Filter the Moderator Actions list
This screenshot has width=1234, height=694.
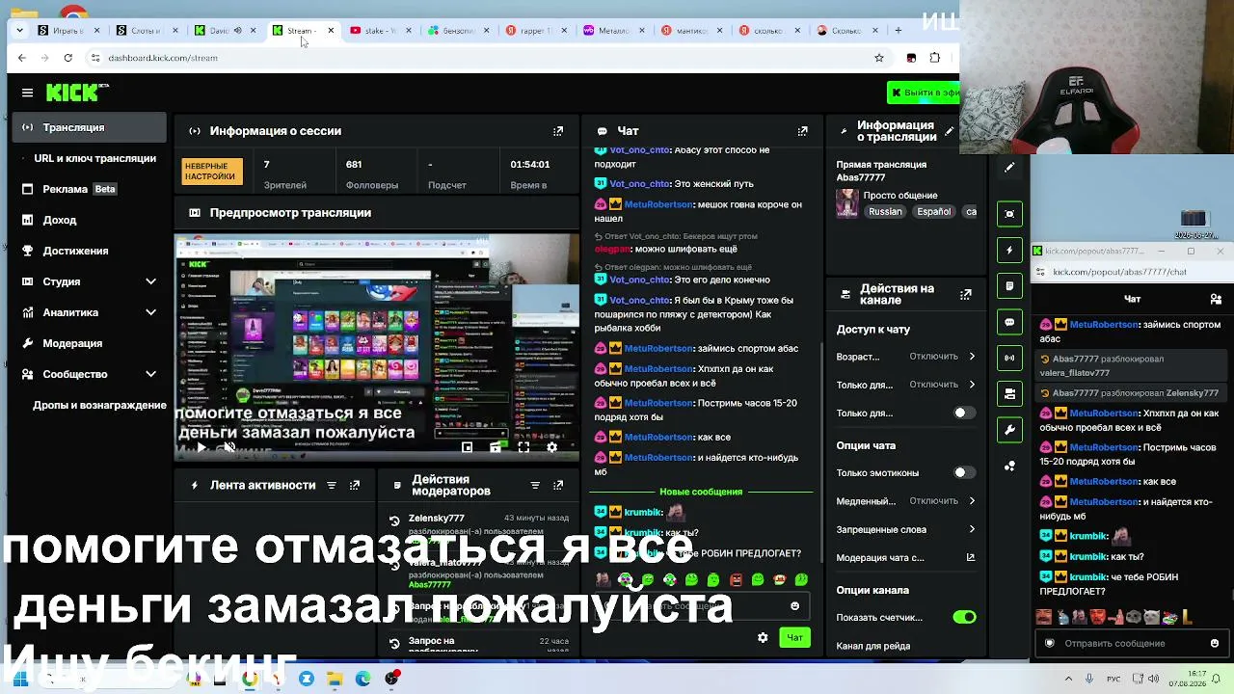[535, 485]
